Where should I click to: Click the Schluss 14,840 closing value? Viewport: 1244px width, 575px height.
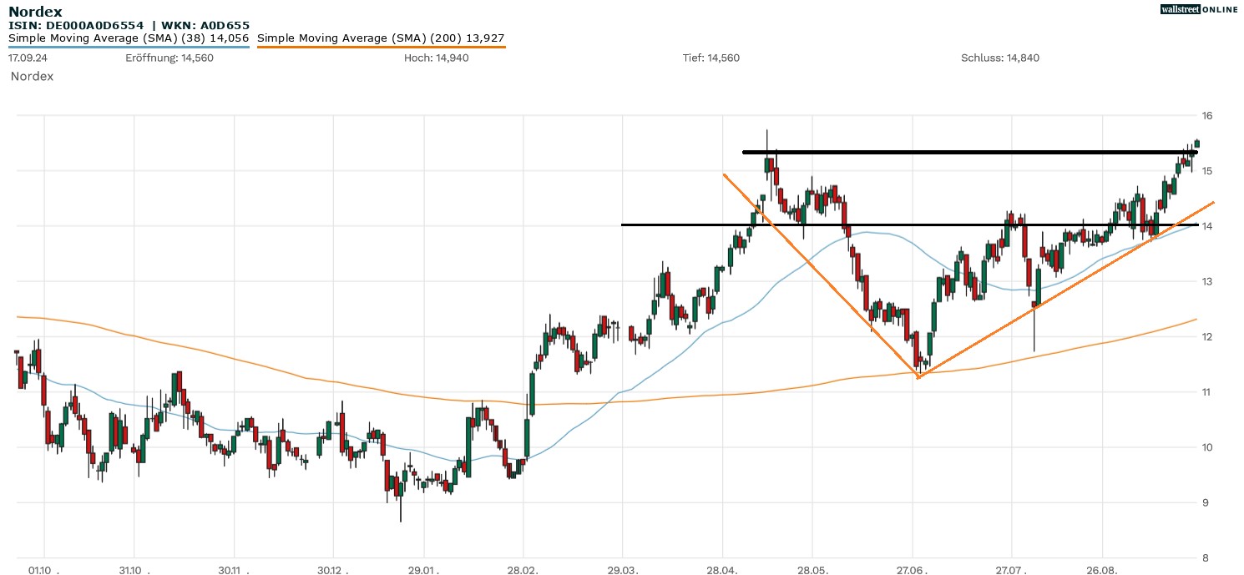1000,58
